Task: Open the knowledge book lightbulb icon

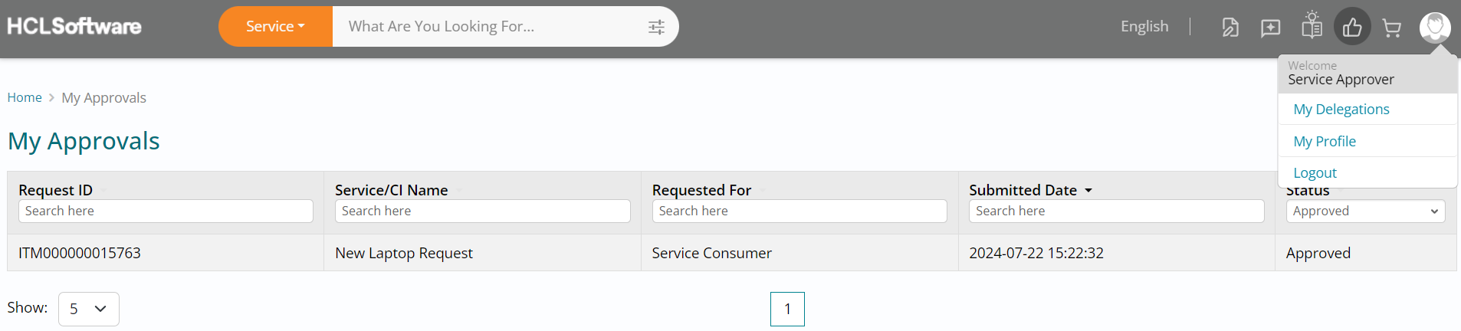Action: click(x=1312, y=26)
